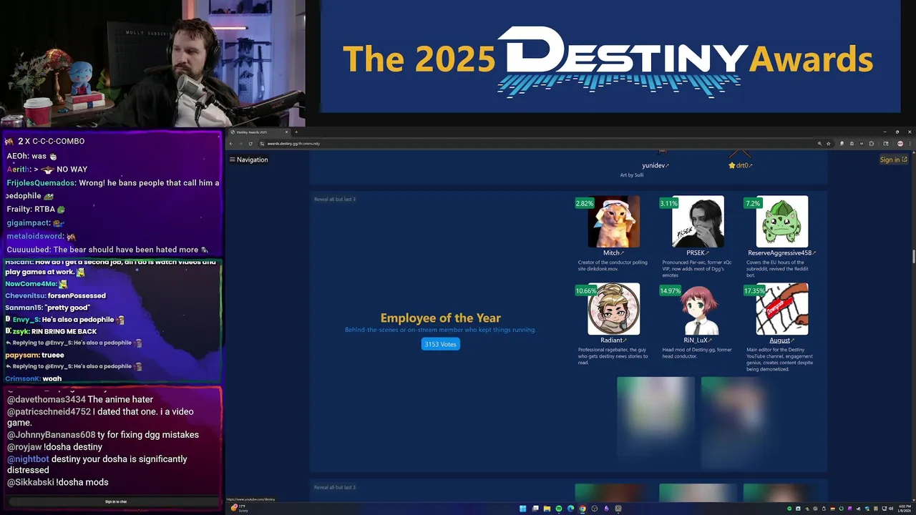
Task: Bookmark this page with the star icon
Action: coord(829,143)
